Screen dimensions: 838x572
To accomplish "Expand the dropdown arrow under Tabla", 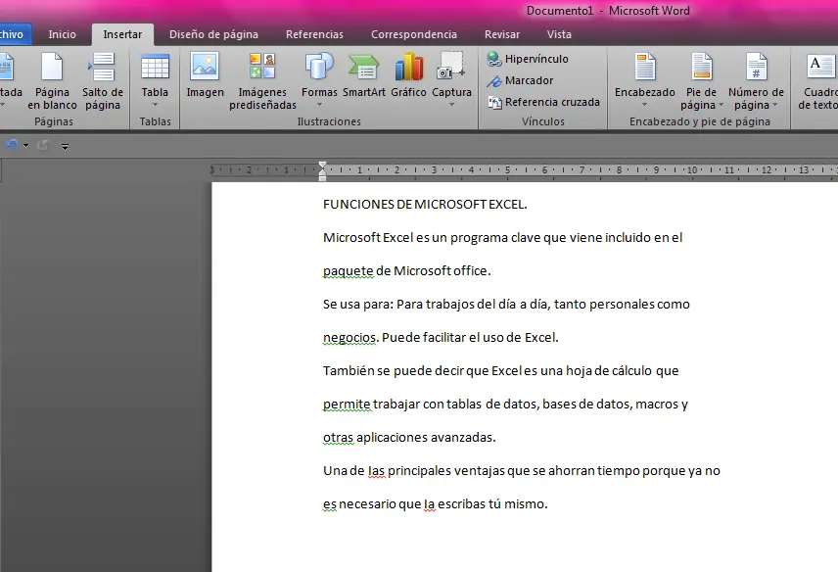I will 155,105.
